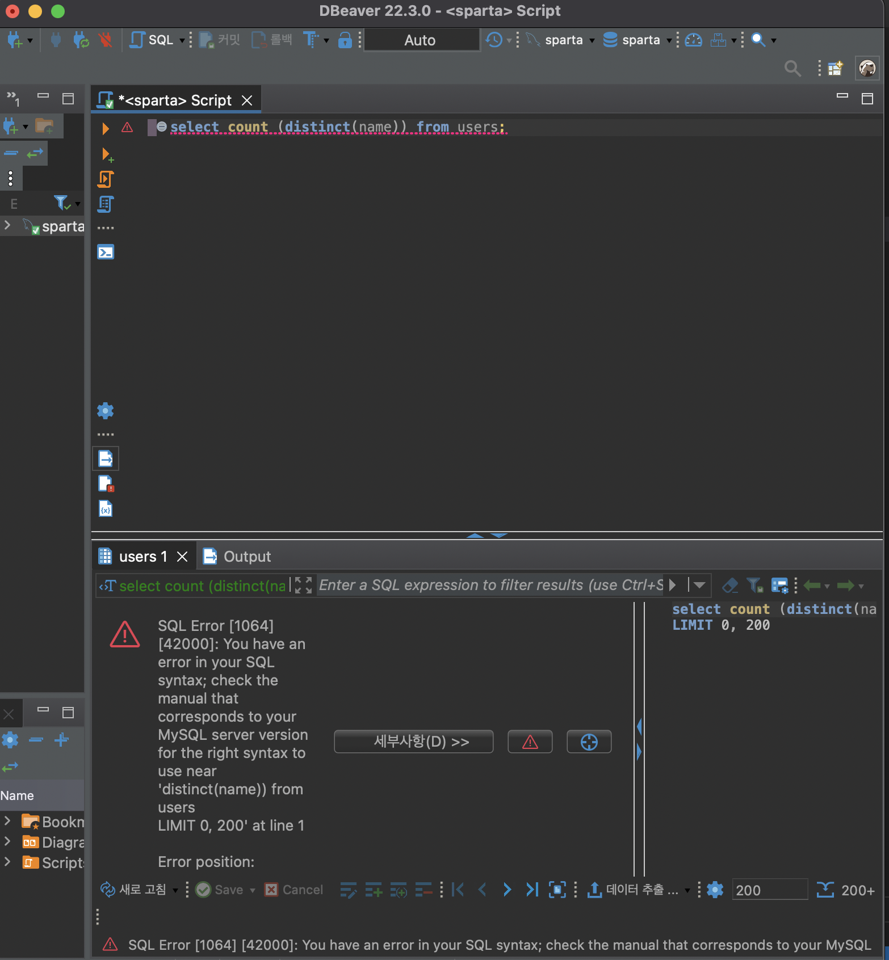
Task: Execute SQL statement with the orange arrow
Action: (x=105, y=128)
